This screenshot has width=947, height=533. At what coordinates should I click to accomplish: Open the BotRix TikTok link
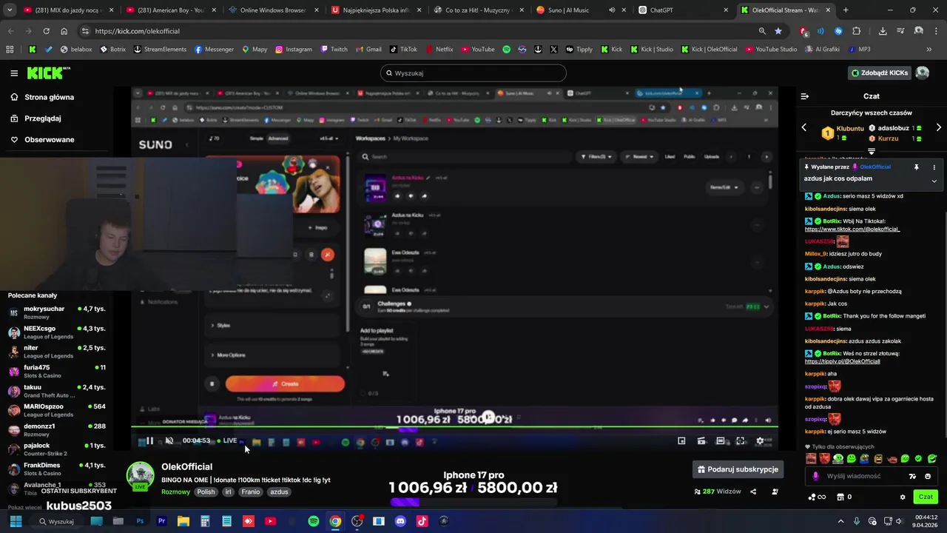point(852,229)
